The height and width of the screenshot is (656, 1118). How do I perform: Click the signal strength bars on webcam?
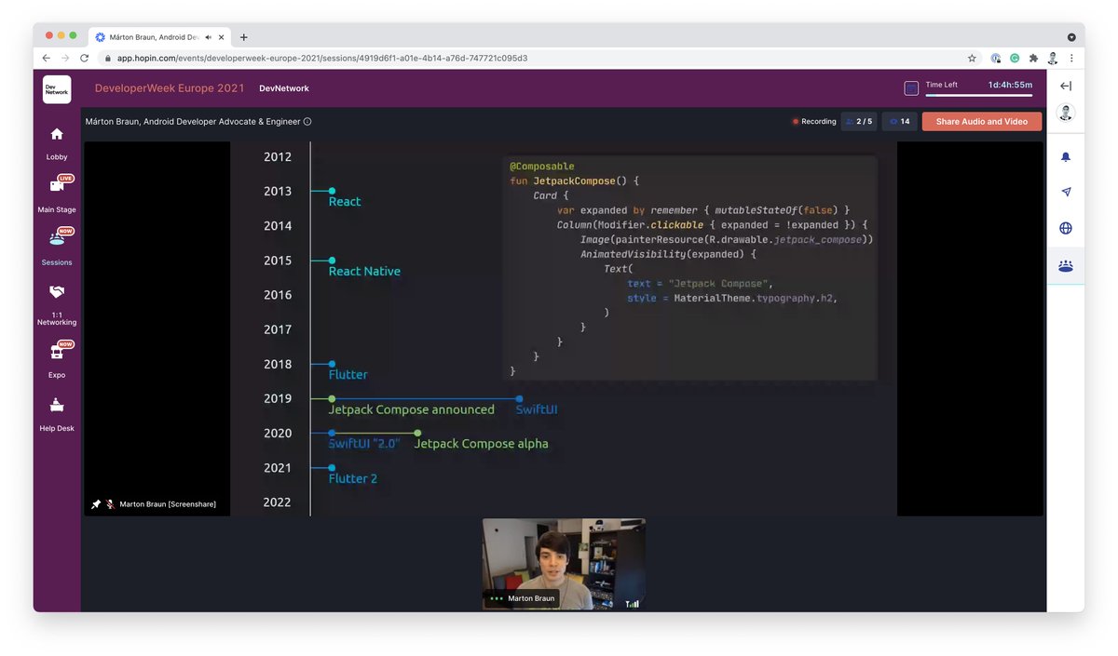[x=633, y=604]
